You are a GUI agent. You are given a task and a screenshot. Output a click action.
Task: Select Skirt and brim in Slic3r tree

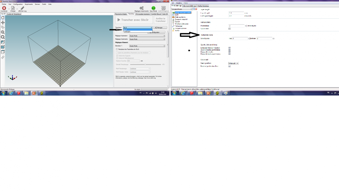(x=180, y=17)
